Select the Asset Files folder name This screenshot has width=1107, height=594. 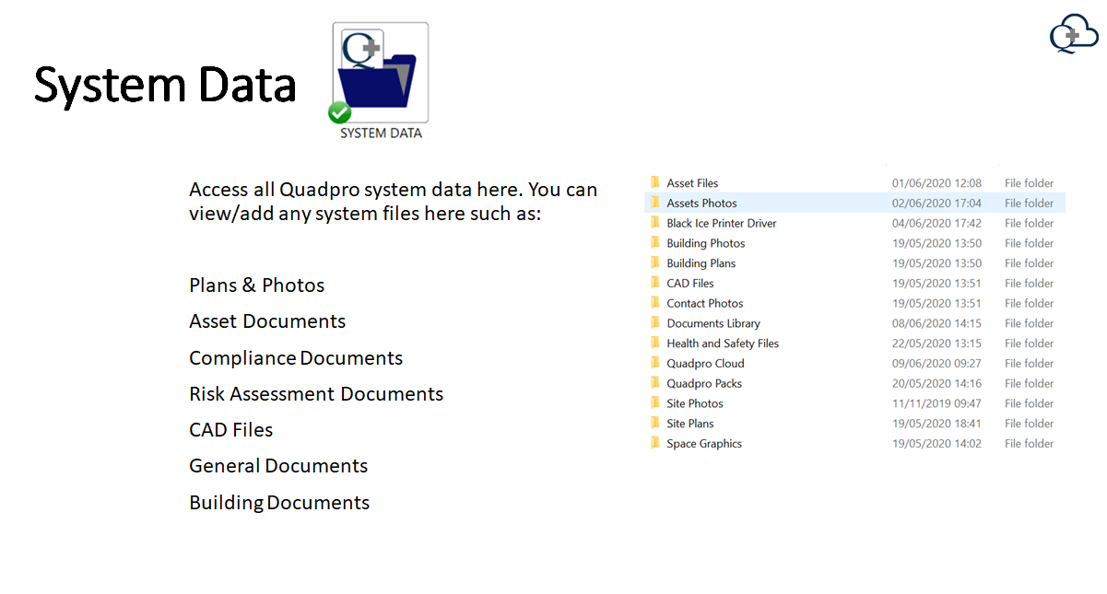[x=692, y=183]
